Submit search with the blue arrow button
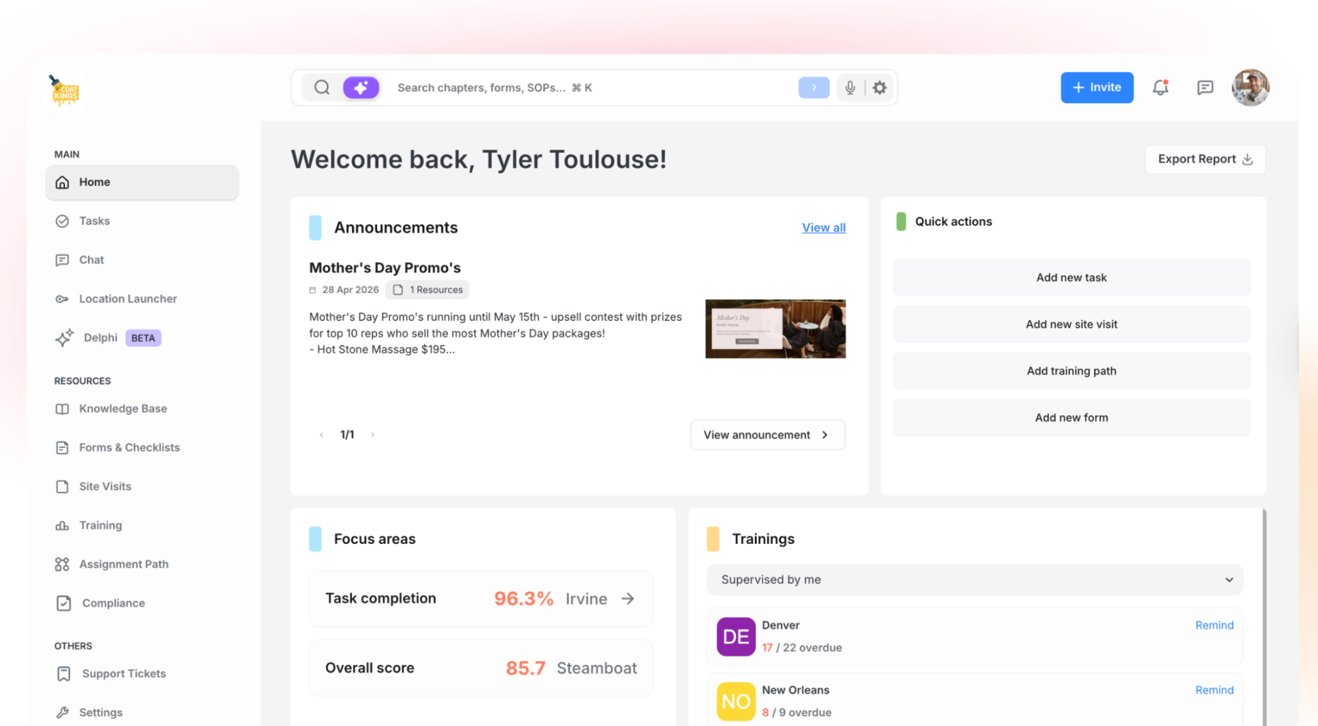This screenshot has height=726, width=1318. click(814, 88)
